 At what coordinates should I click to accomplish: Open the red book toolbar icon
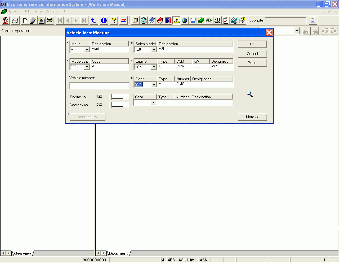click(160, 20)
